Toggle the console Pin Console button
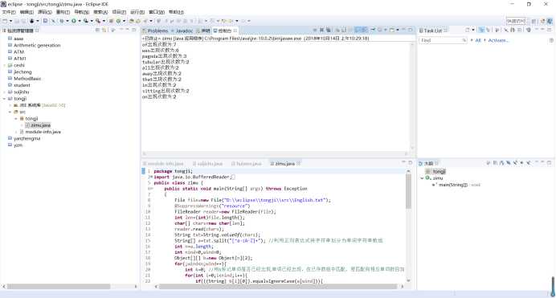The height and width of the screenshot is (298, 556). click(x=373, y=30)
